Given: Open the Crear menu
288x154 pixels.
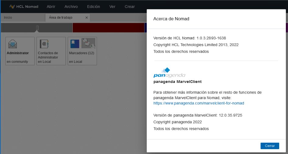Looking at the screenshot, I should point(130,7).
